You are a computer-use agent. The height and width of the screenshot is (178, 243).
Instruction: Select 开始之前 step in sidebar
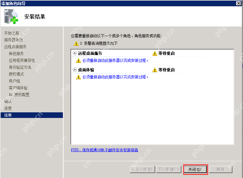[12, 33]
